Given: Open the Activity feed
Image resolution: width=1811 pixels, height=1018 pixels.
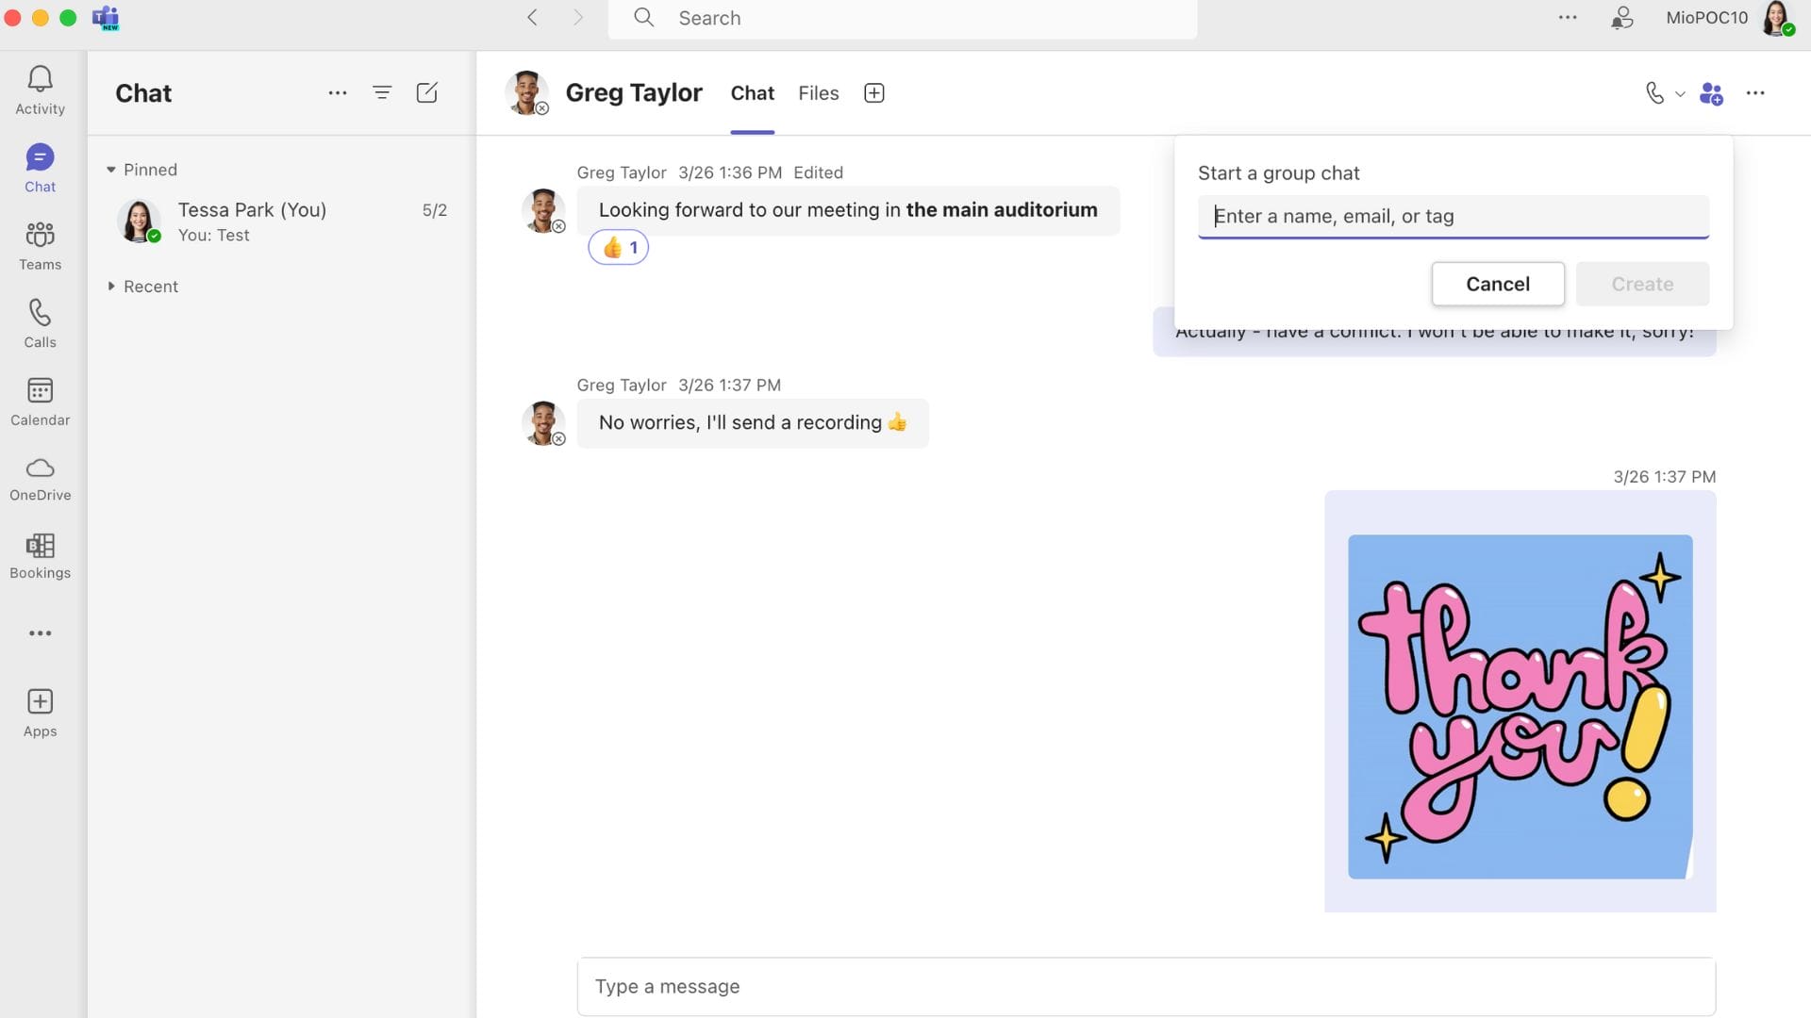Looking at the screenshot, I should click(39, 90).
